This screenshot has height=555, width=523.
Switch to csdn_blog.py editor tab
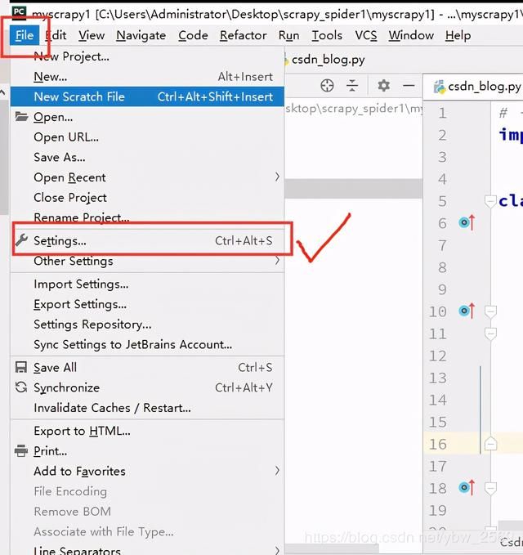point(478,87)
